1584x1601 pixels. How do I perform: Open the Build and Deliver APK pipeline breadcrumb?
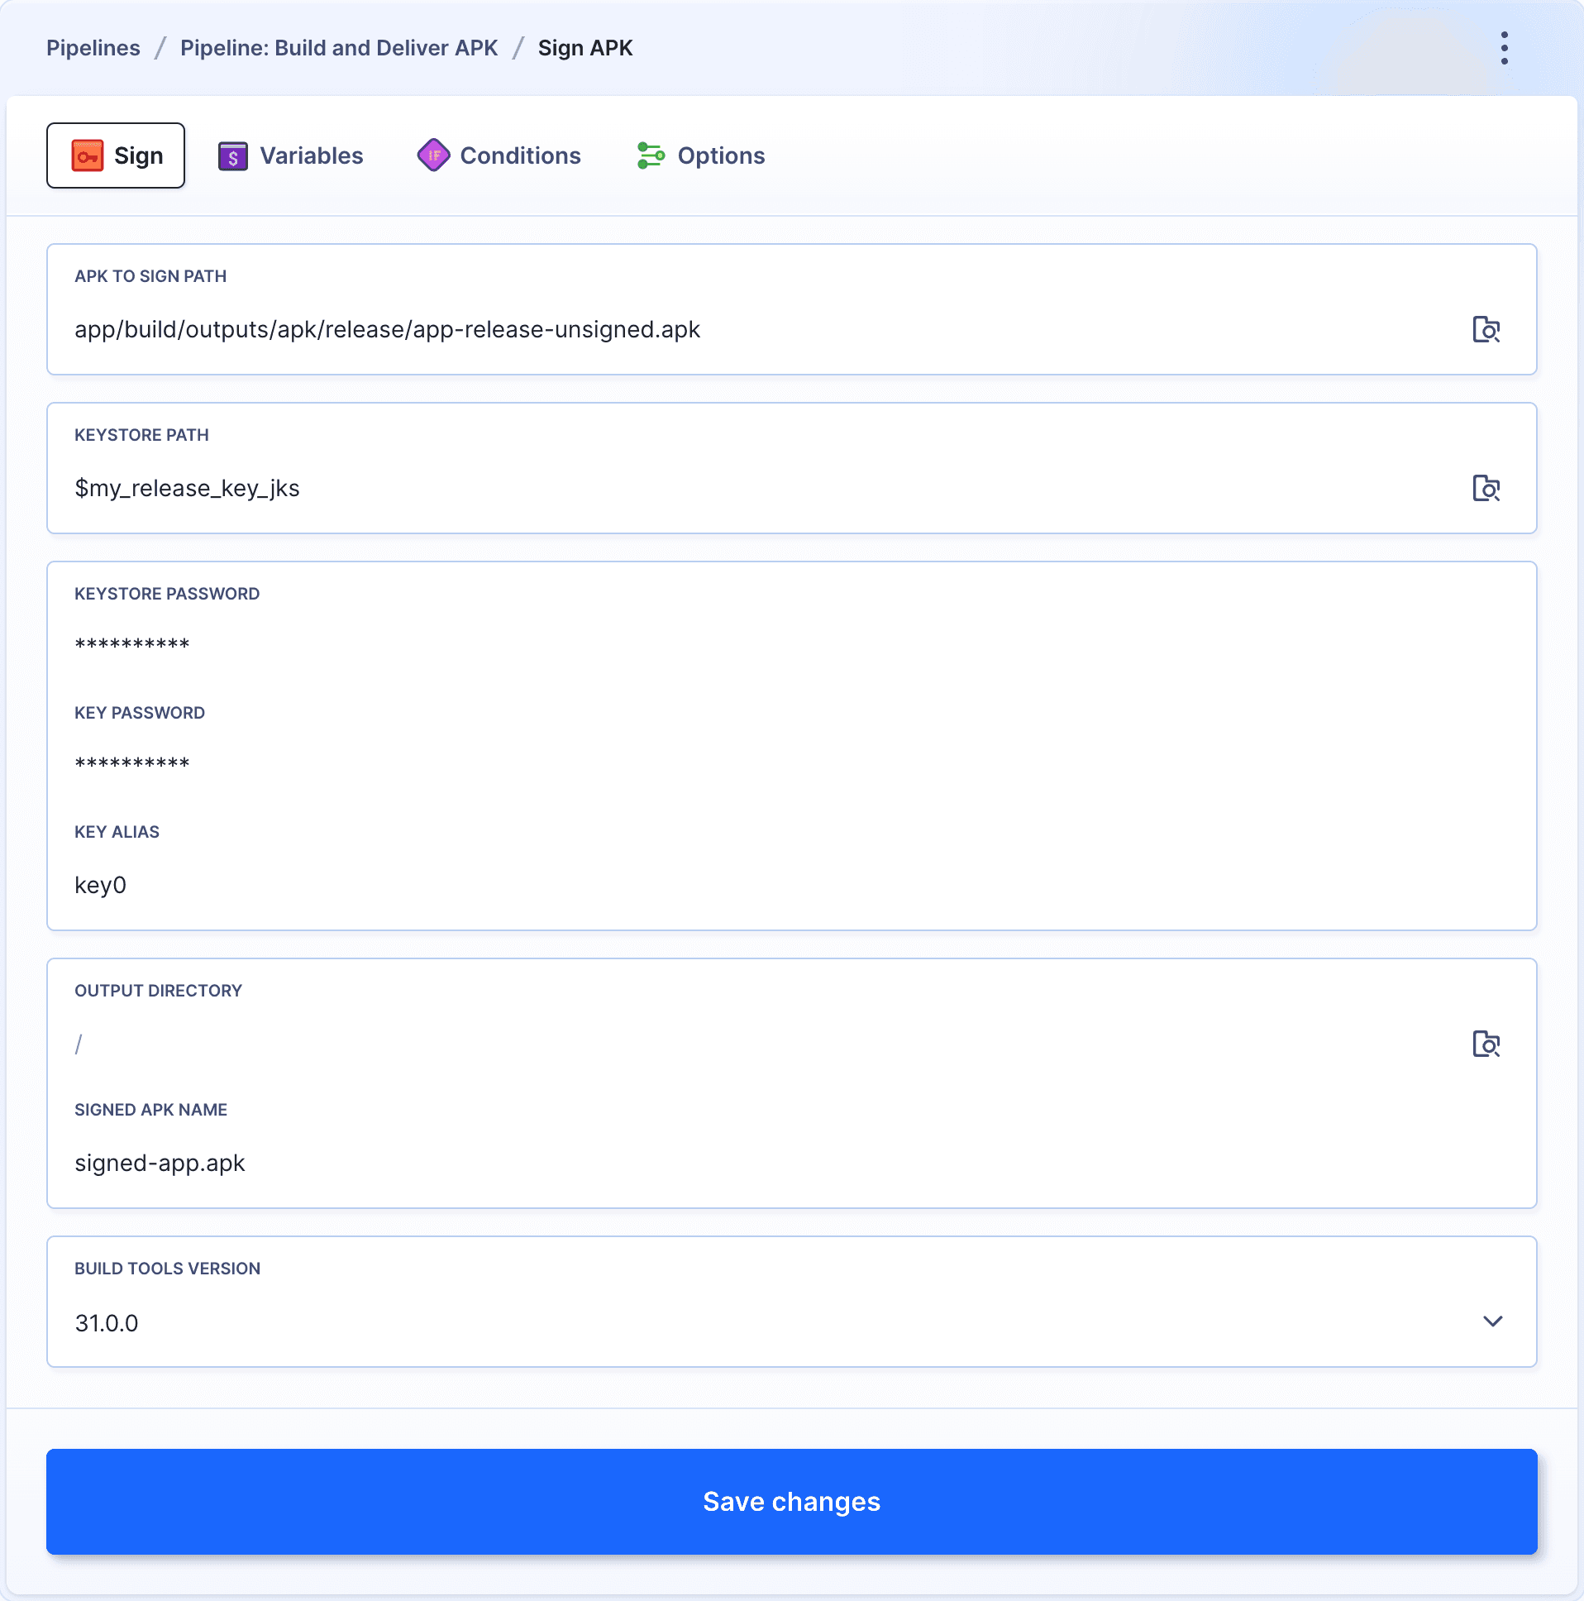(x=339, y=47)
